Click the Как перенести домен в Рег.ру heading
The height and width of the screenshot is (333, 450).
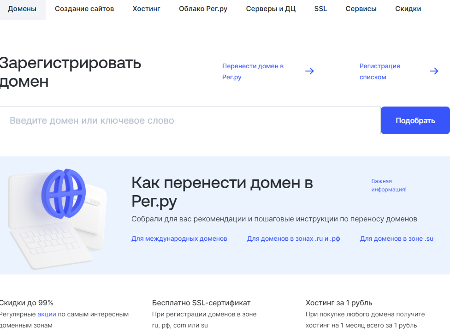(222, 191)
